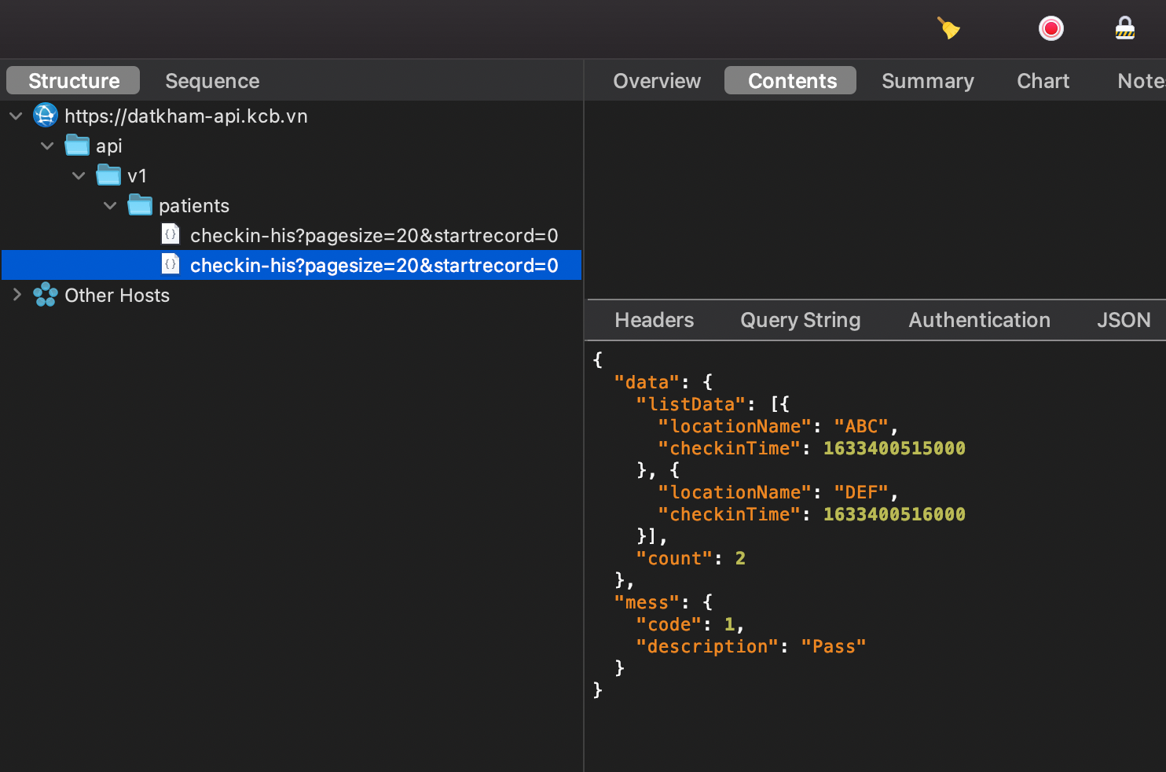Click the "count": 2 line
Screen dimensions: 1166x772
click(x=691, y=558)
